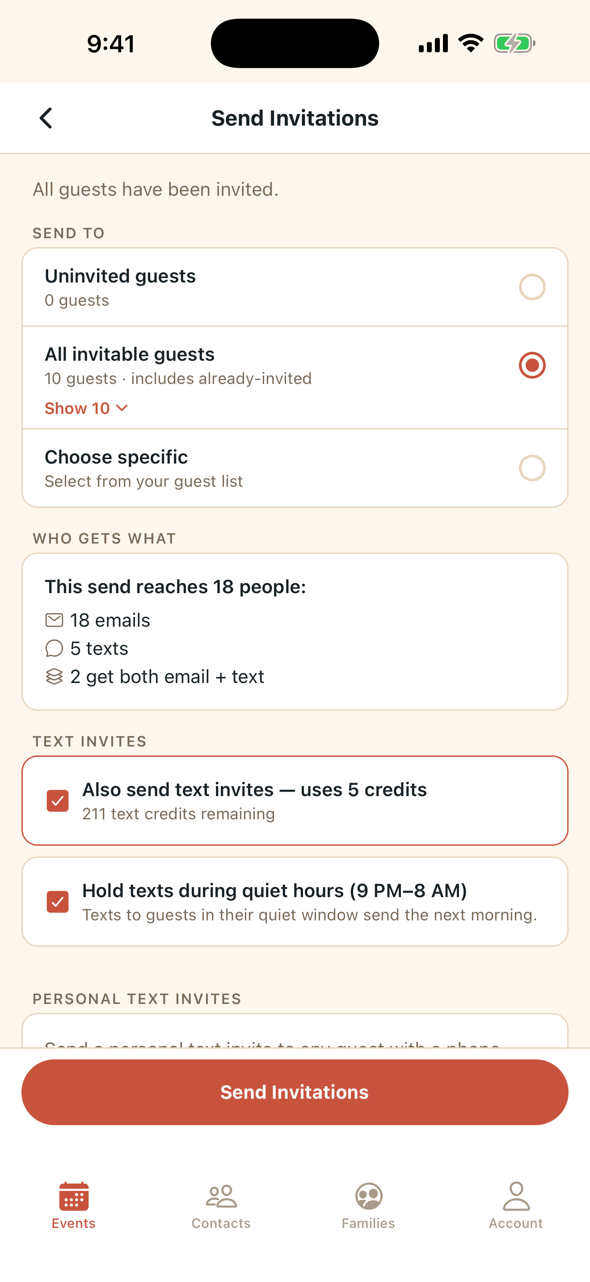
Task: Select the All invitable guests radio button
Action: [532, 365]
